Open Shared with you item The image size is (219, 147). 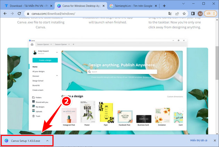pyautogui.click(x=40, y=102)
